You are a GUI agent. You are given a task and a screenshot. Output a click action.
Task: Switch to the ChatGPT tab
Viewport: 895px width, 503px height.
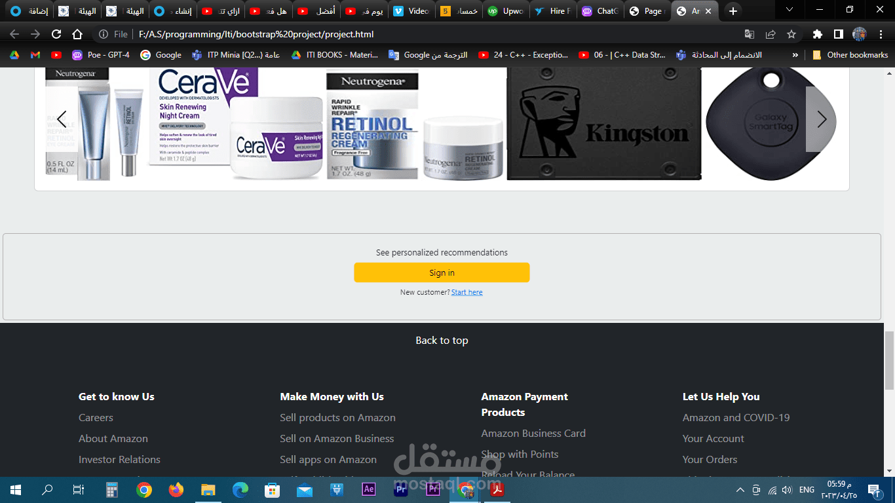(600, 11)
